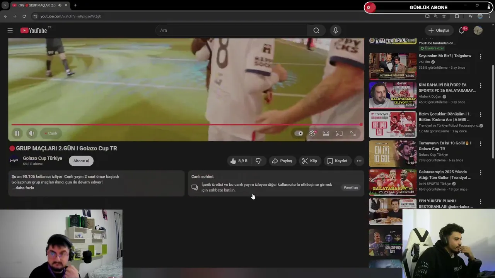Go to YouTube home via logo

point(34,31)
